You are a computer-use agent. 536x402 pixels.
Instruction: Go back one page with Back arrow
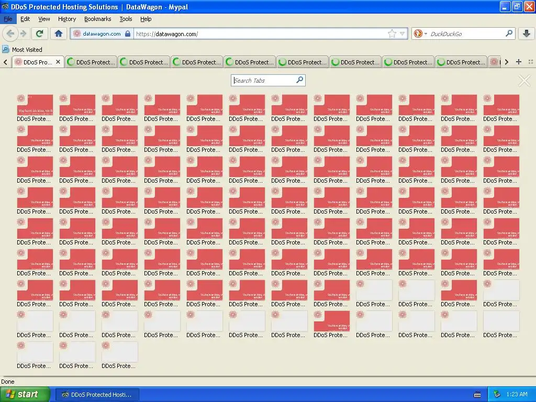click(10, 33)
